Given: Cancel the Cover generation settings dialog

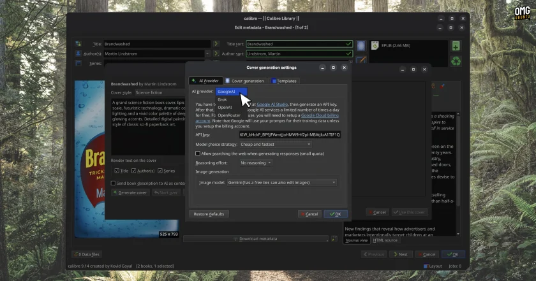Looking at the screenshot, I should pos(309,214).
